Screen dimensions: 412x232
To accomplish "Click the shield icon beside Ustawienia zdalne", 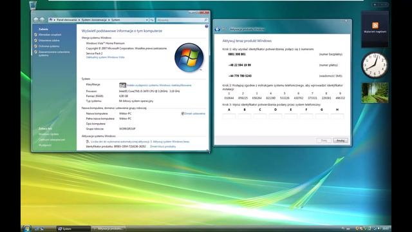I will click(x=35, y=41).
